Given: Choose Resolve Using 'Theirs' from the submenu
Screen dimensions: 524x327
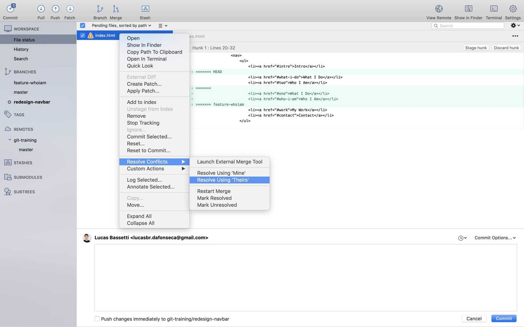Looking at the screenshot, I should click(x=222, y=180).
